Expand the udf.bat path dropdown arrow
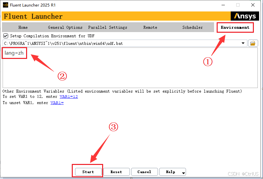Screen dimensions: 263x179 (x=243, y=43)
